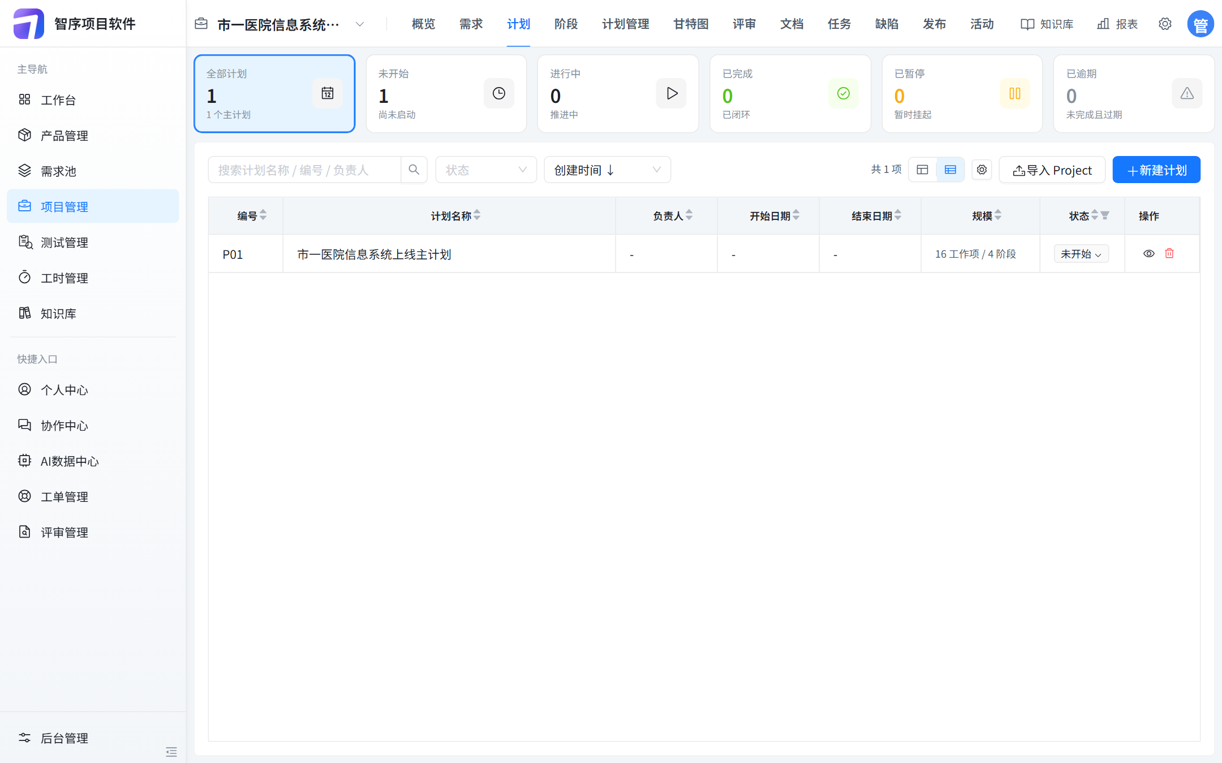Open 工作台 in the sidebar
Viewport: 1222px width, 763px height.
point(93,100)
